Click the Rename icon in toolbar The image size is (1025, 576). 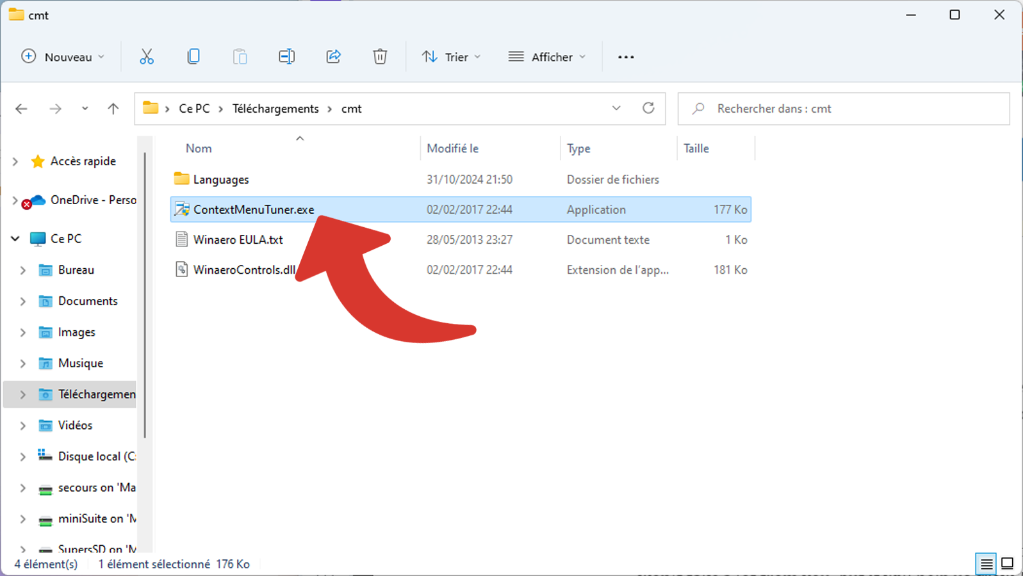click(x=287, y=56)
